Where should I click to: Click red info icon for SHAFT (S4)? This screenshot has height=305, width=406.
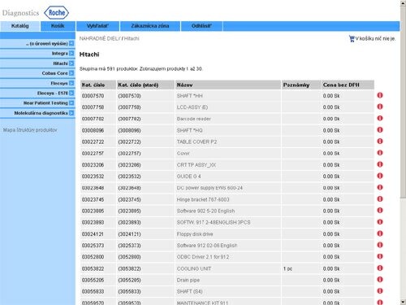[x=380, y=291]
